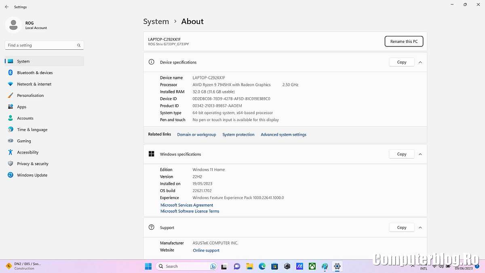Screen dimensions: 485x273
Task: Open Microsoft Services Agreement link
Action: click(x=187, y=205)
